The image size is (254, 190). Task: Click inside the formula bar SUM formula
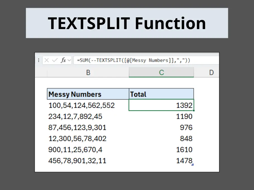pyautogui.click(x=133, y=60)
